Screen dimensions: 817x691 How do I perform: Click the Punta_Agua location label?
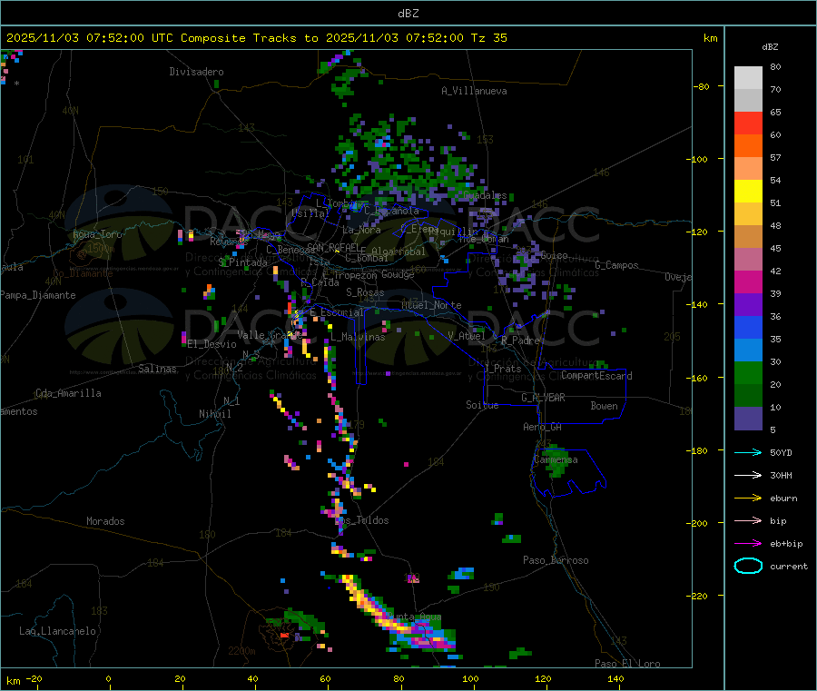(x=413, y=617)
